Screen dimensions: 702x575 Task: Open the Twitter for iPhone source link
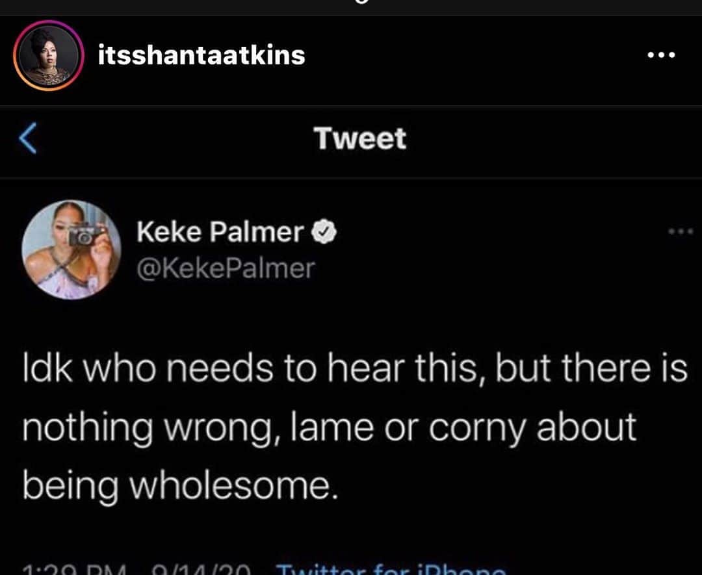(391, 569)
